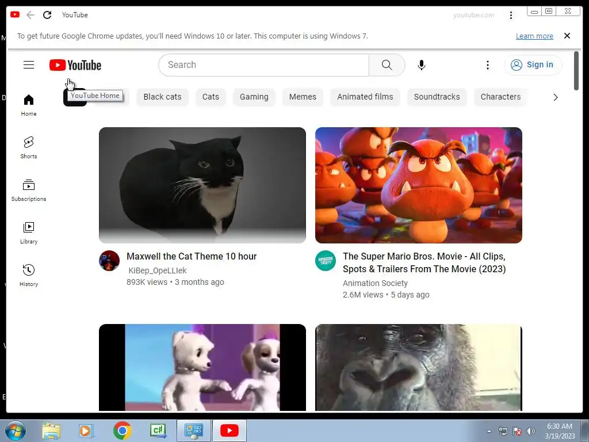Play the gorilla video thumbnail
Image resolution: width=589 pixels, height=442 pixels.
419,368
